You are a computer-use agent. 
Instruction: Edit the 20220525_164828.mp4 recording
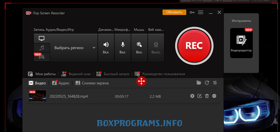(x=199, y=96)
